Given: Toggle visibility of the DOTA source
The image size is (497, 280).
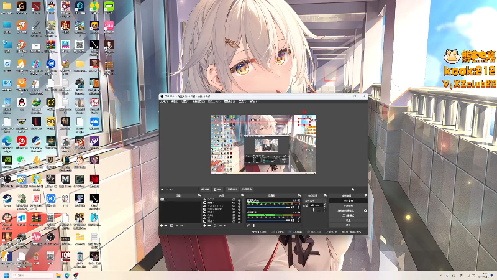Looking at the screenshot, I should (x=234, y=200).
